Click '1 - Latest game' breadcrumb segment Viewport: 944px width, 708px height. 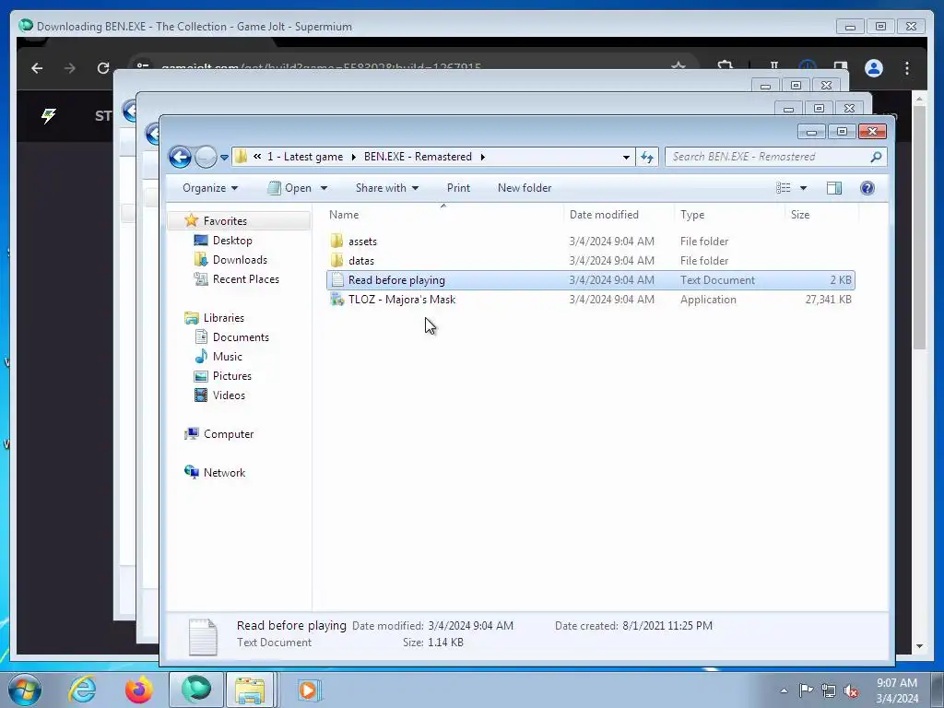click(x=305, y=157)
